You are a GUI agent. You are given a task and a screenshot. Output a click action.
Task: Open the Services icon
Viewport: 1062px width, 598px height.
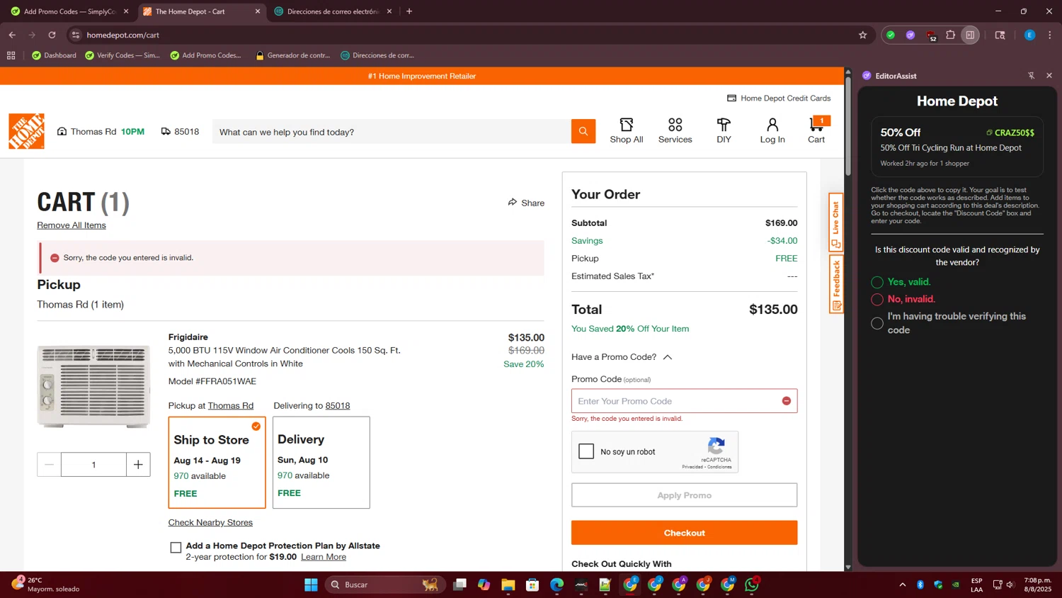click(x=675, y=125)
